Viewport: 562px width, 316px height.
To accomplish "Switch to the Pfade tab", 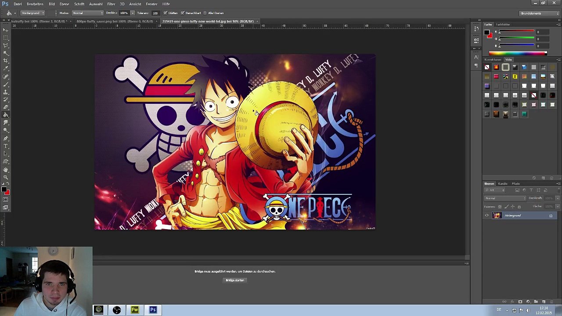I will (x=516, y=183).
